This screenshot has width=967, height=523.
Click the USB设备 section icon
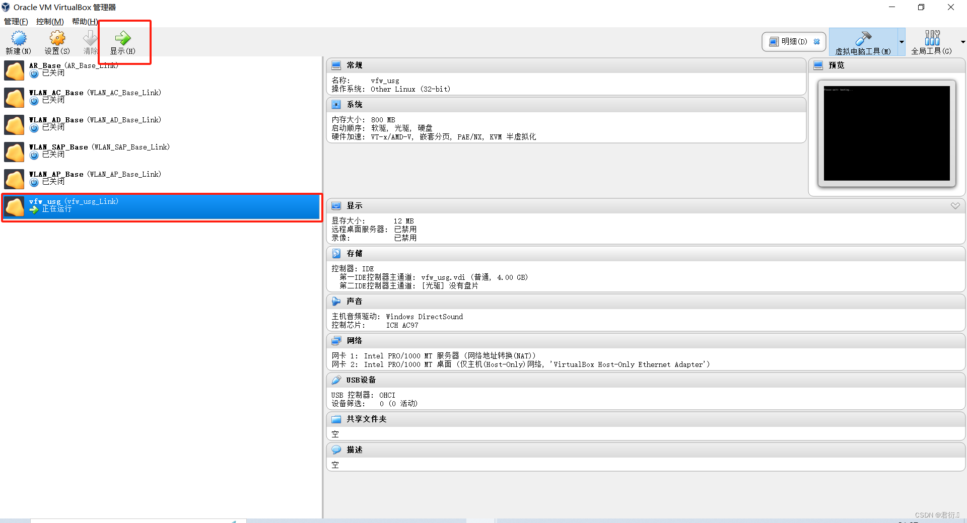pos(336,380)
